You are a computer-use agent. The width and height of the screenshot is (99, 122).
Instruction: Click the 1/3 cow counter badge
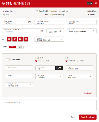click(90, 3)
